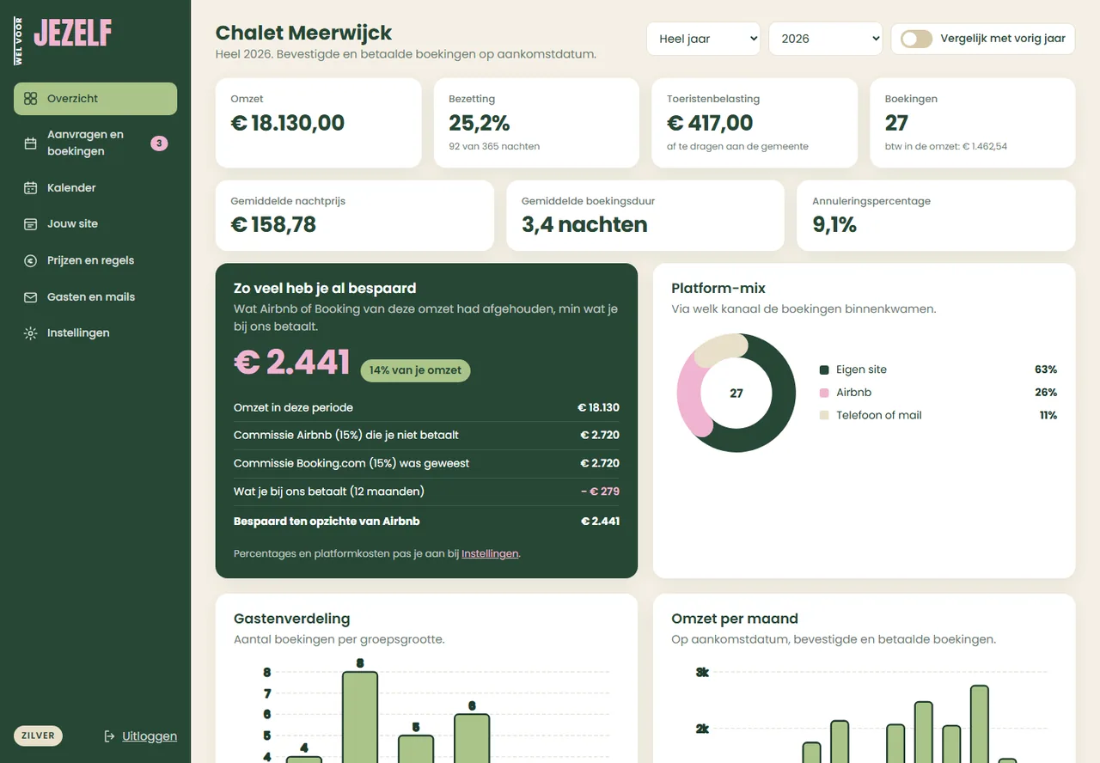
Task: Click the pink Airbnb legend swatch
Action: pos(824,393)
